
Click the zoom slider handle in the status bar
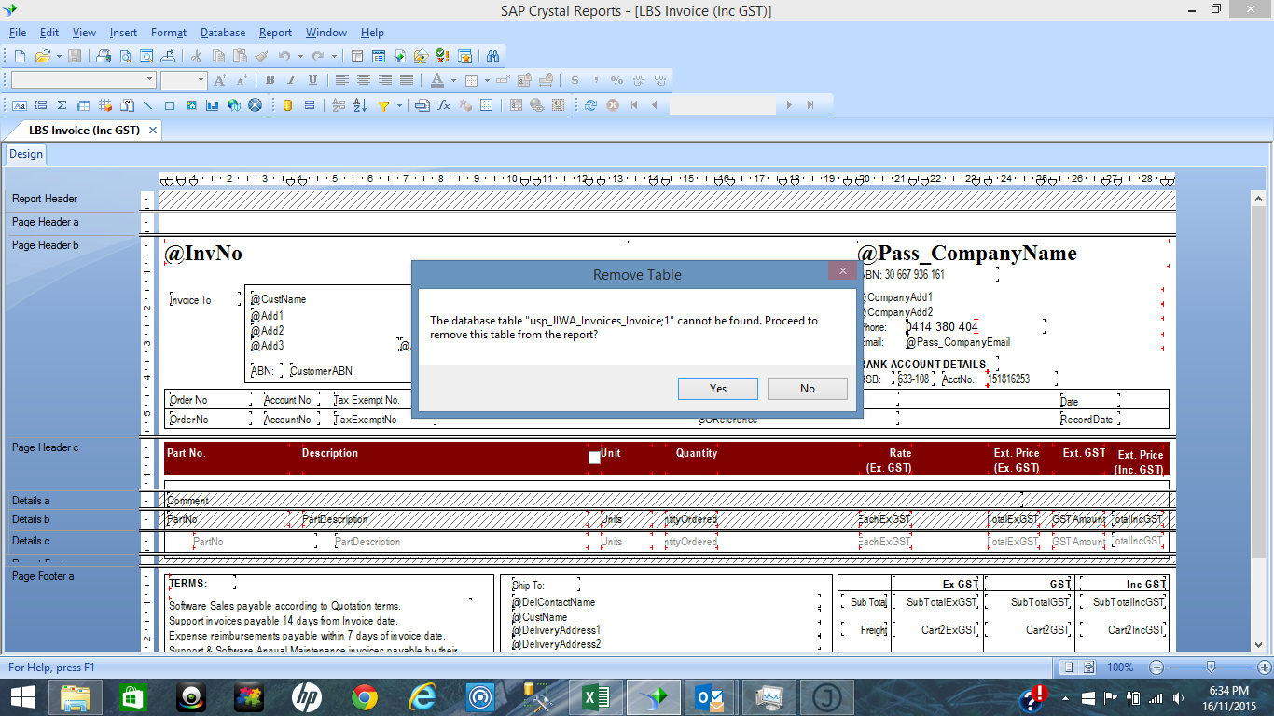point(1211,667)
